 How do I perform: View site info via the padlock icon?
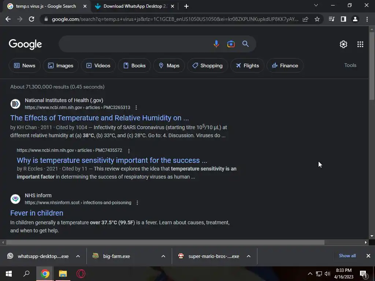[46, 19]
